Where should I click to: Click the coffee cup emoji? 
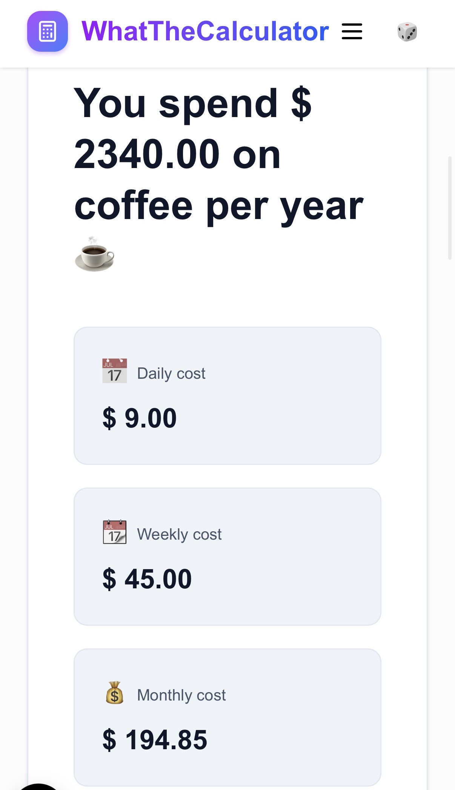94,254
